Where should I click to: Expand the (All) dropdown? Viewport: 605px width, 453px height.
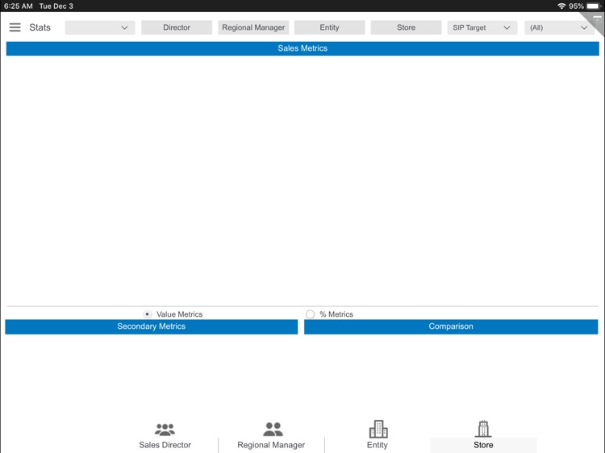click(x=559, y=27)
